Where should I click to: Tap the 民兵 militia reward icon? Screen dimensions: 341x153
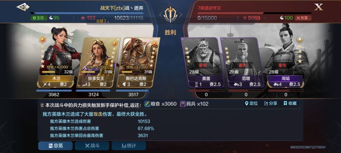click(183, 104)
